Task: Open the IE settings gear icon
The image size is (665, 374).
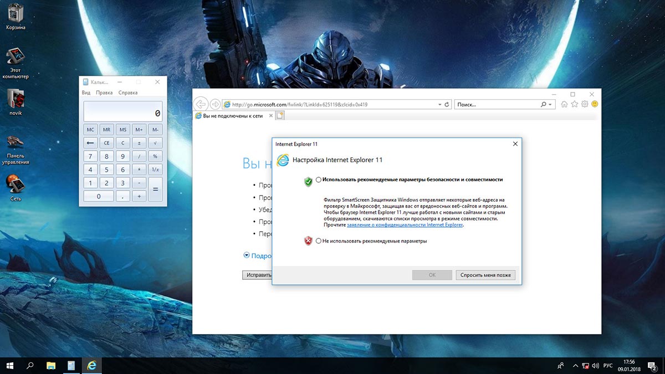Action: coord(585,104)
